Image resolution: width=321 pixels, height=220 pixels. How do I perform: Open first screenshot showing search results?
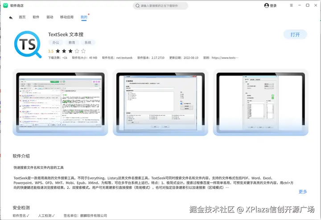click(60, 102)
